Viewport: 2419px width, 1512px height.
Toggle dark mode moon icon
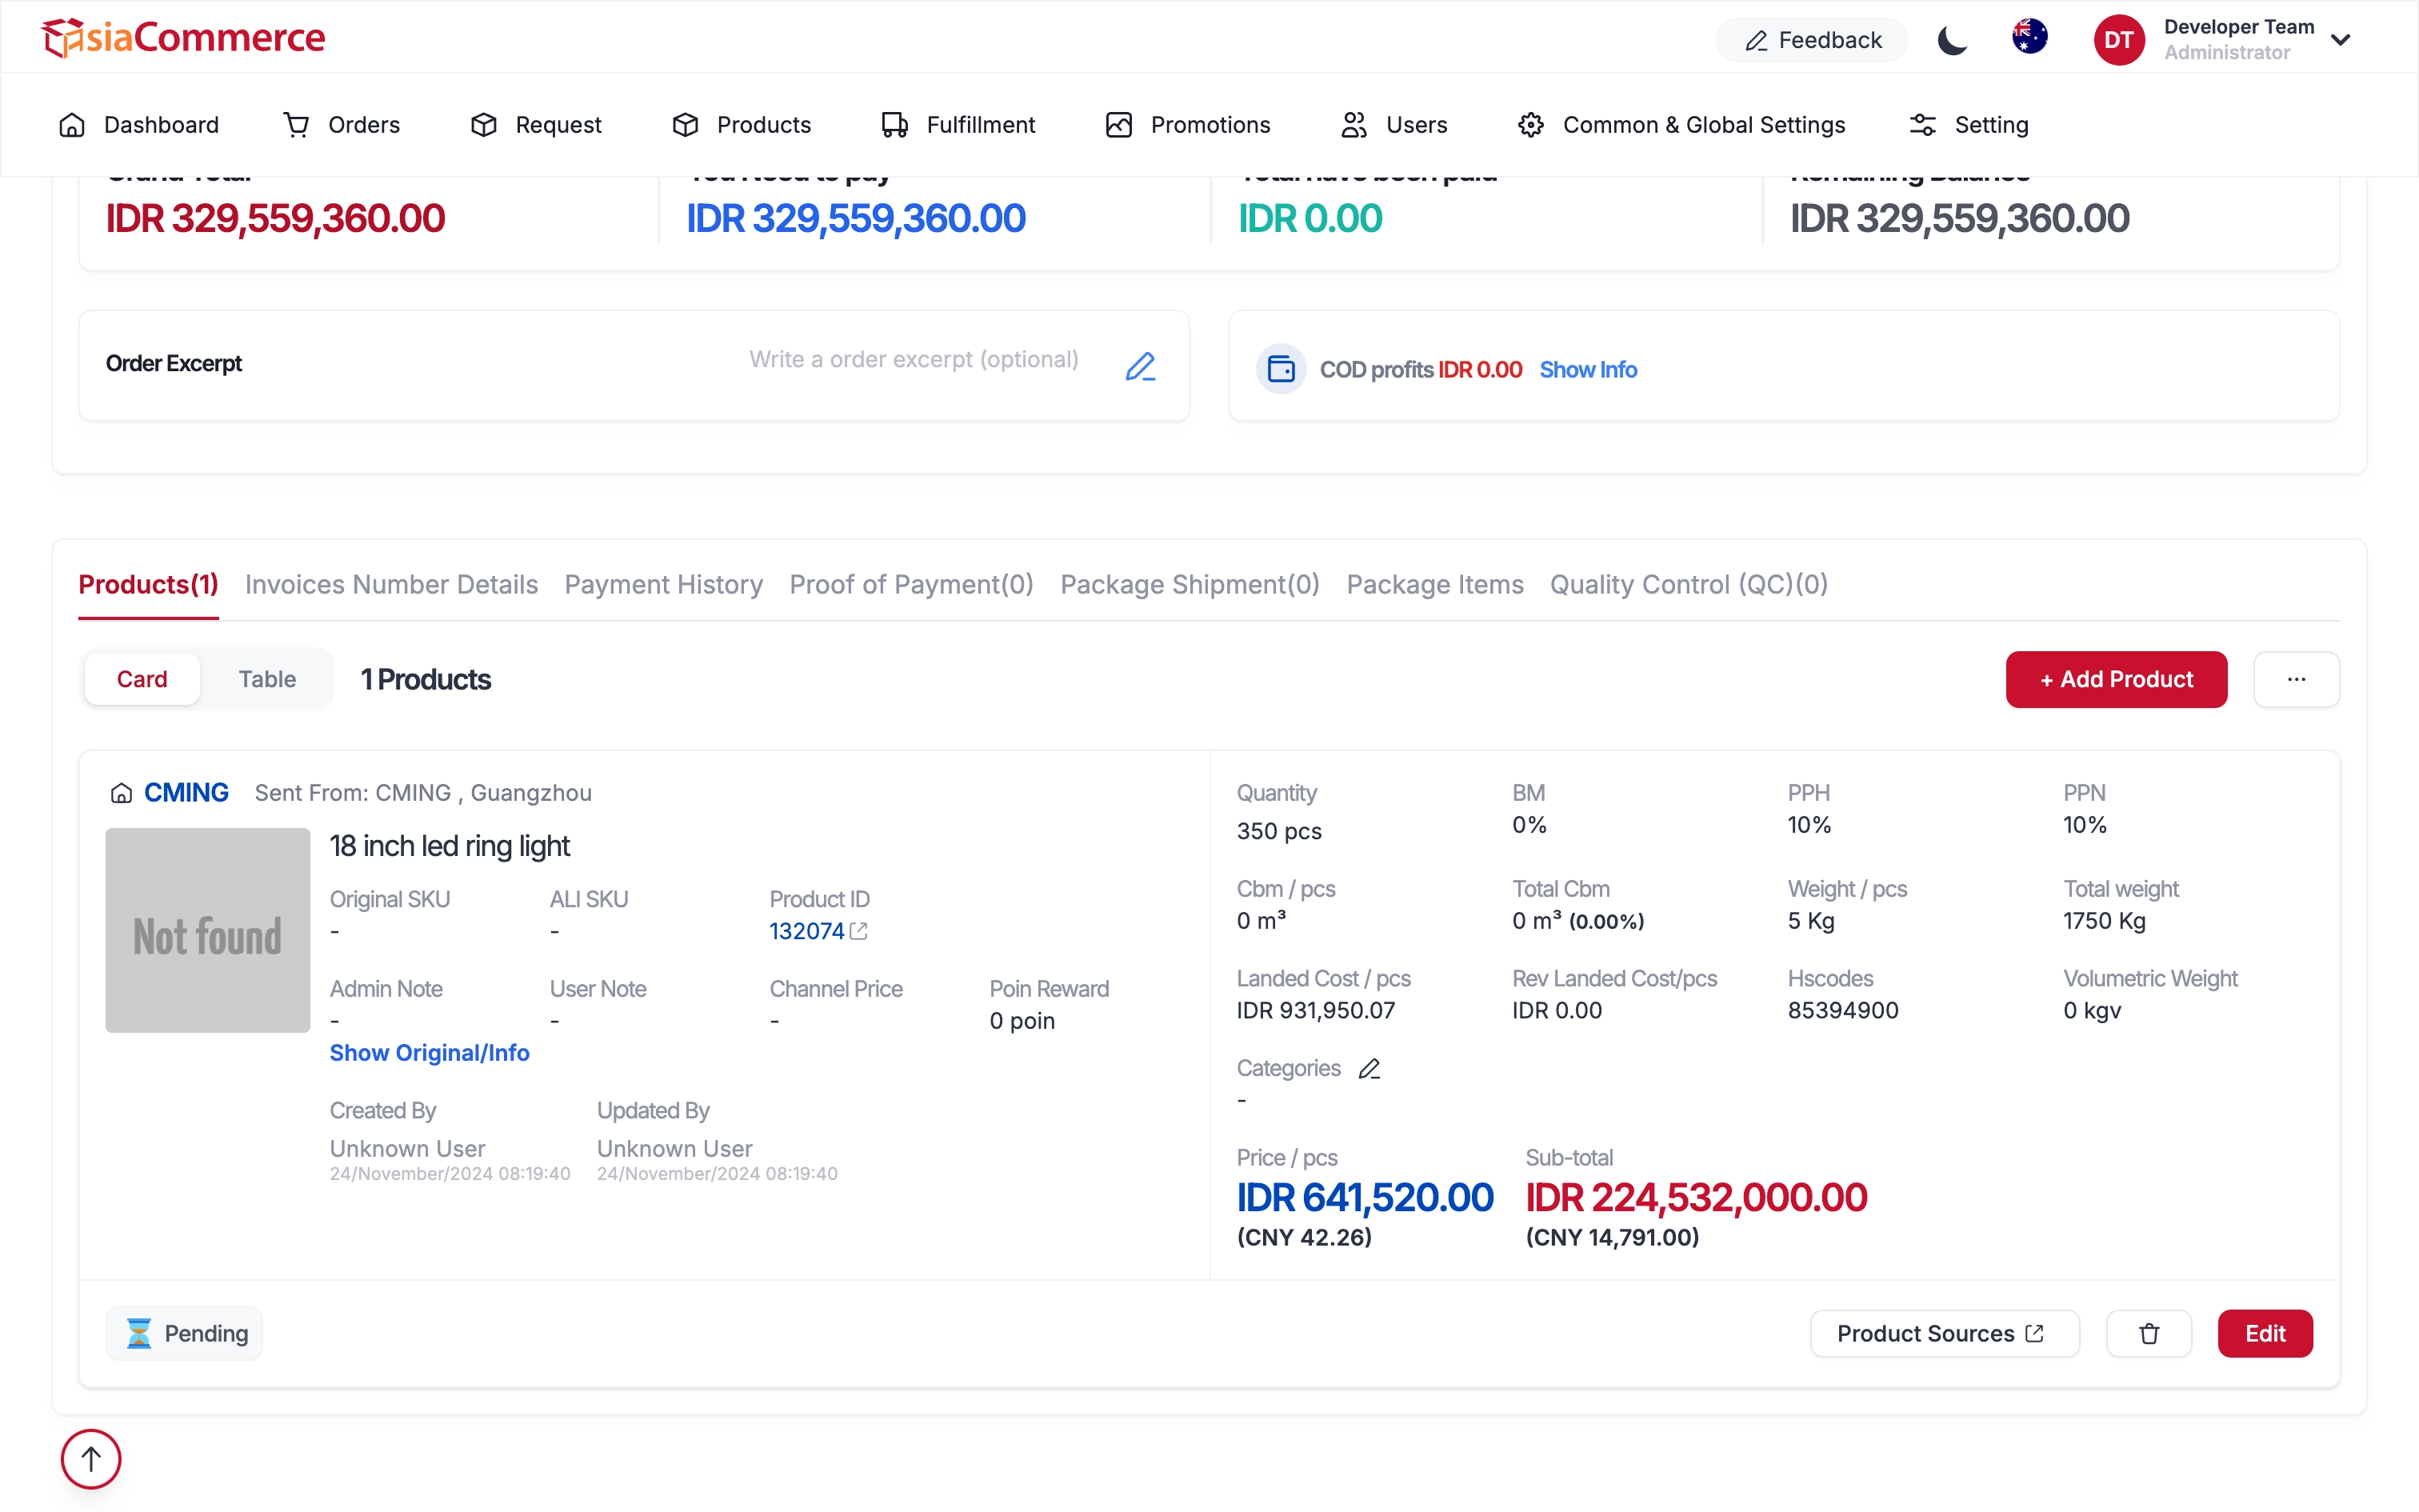point(1951,40)
